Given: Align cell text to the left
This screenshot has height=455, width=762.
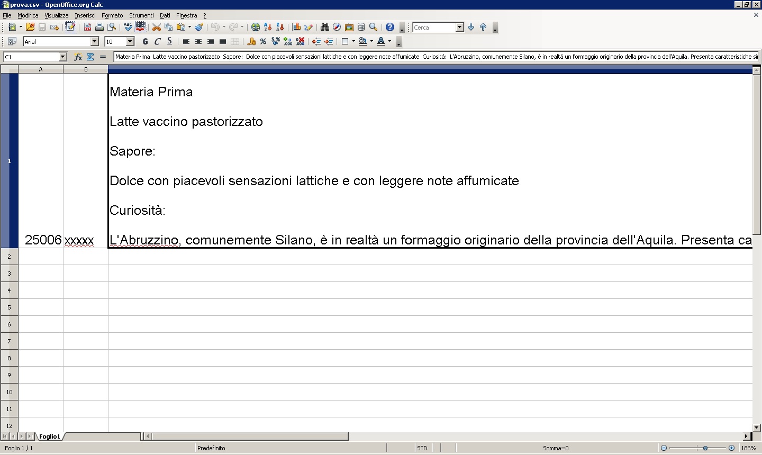Looking at the screenshot, I should pos(186,41).
